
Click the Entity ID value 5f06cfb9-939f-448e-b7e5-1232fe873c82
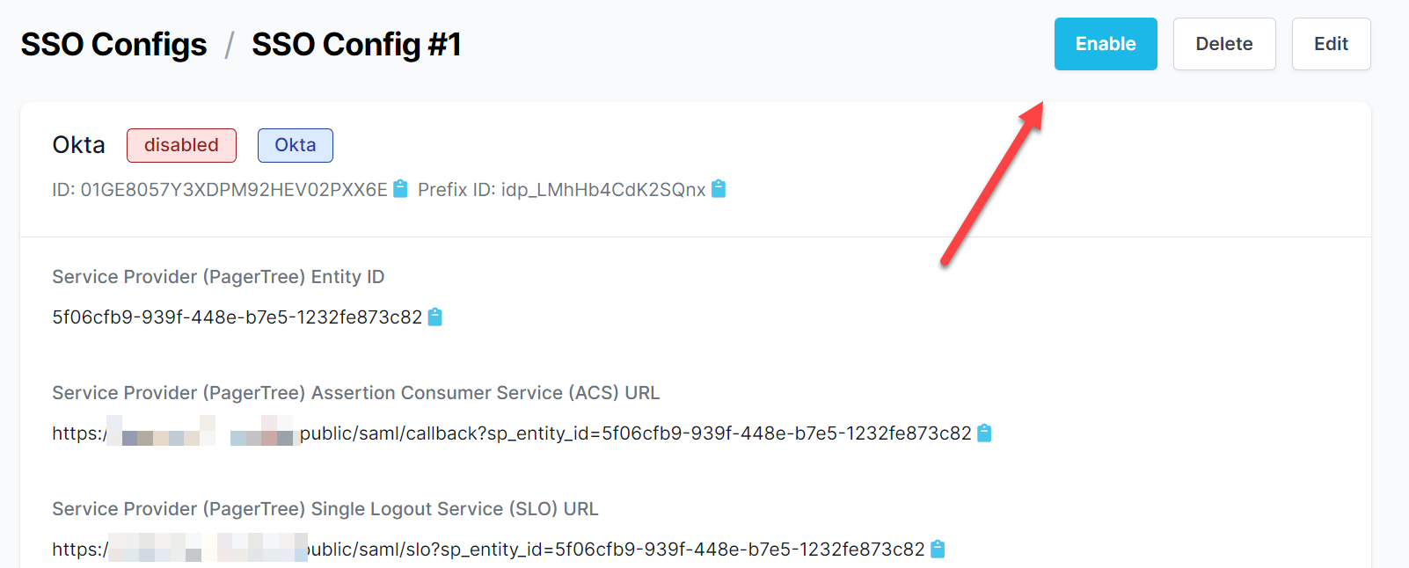click(x=237, y=317)
